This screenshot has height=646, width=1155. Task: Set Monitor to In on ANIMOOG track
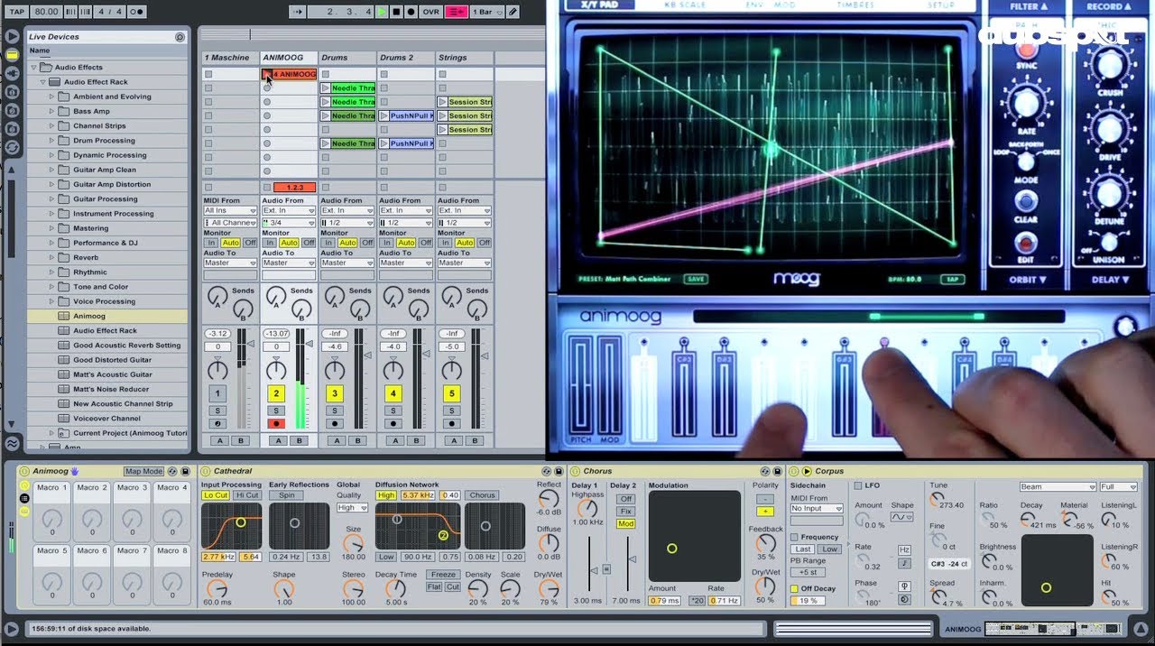click(270, 243)
